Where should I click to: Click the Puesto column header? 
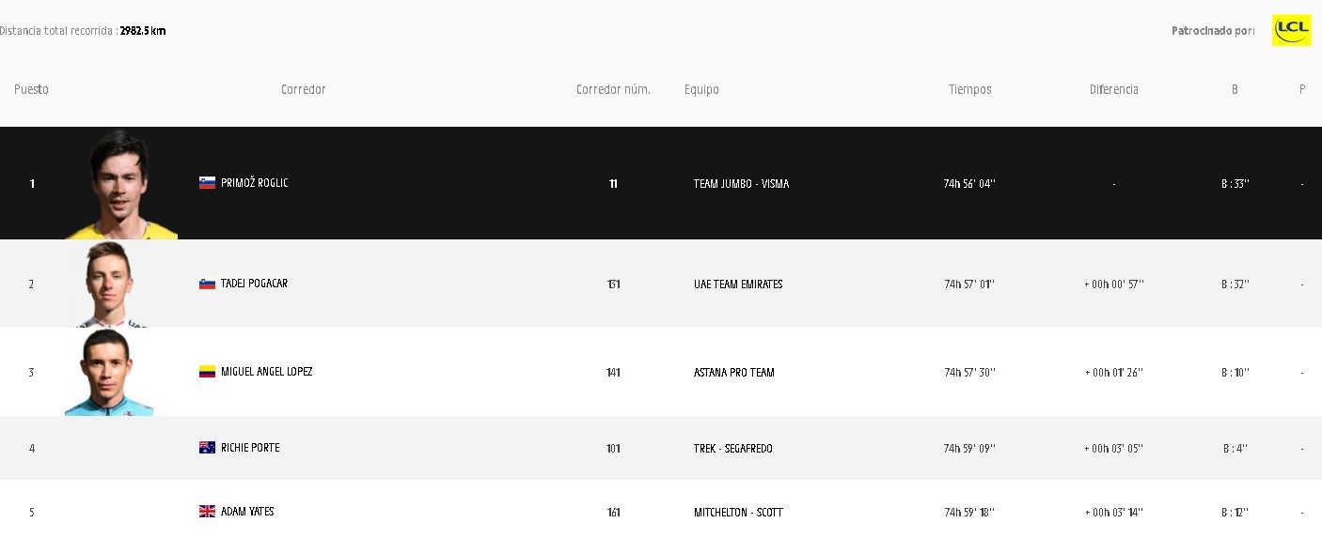(31, 90)
